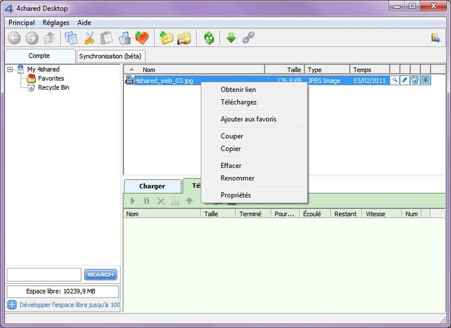Click the Terminé transfer column header
This screenshot has height=328, width=451.
tap(253, 214)
